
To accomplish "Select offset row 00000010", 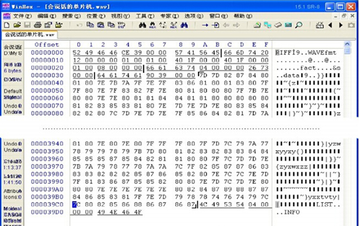I will tap(47, 60).
